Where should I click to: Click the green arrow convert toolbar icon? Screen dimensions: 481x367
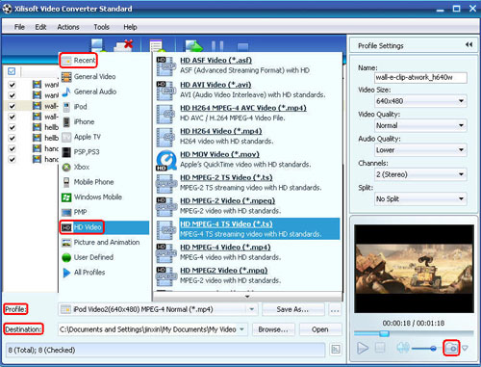click(193, 45)
